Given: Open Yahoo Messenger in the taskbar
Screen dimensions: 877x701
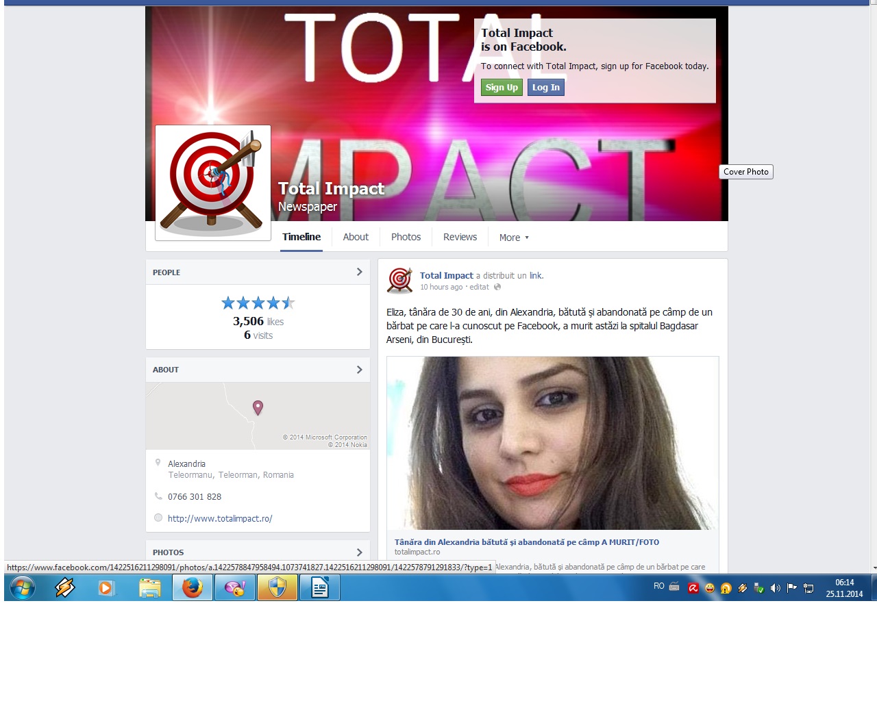Looking at the screenshot, I should 235,587.
